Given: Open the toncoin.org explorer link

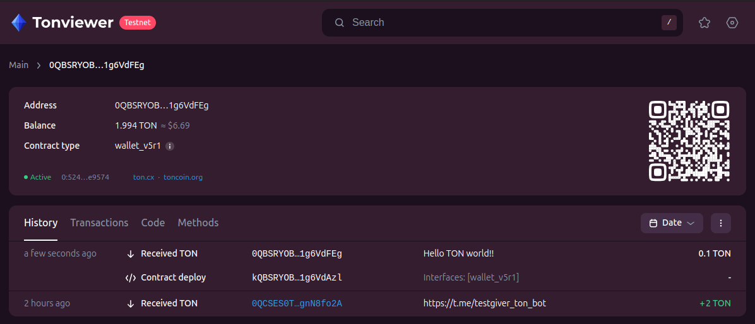Looking at the screenshot, I should coord(183,177).
